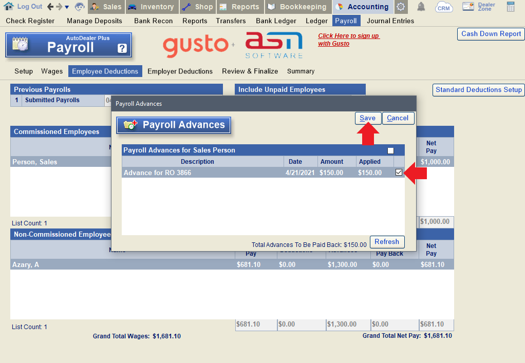Viewport: 525px width, 363px height.
Task: Open the CRM cloud icon
Action: [444, 7]
